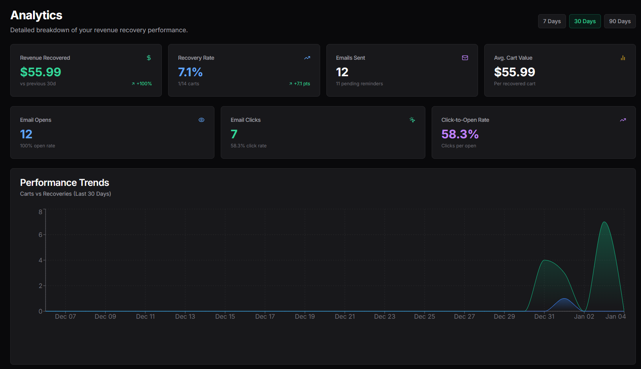Click the 1/14 carts label under Recovery Rate

(x=188, y=83)
